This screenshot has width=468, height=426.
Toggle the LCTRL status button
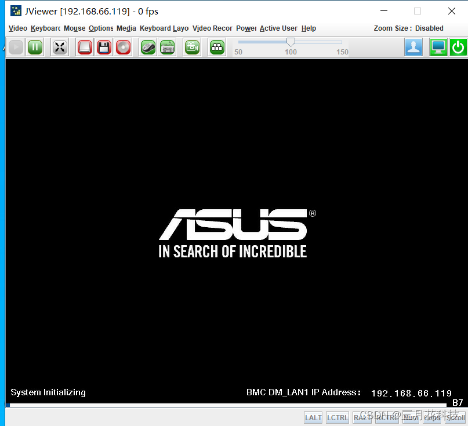coord(338,418)
